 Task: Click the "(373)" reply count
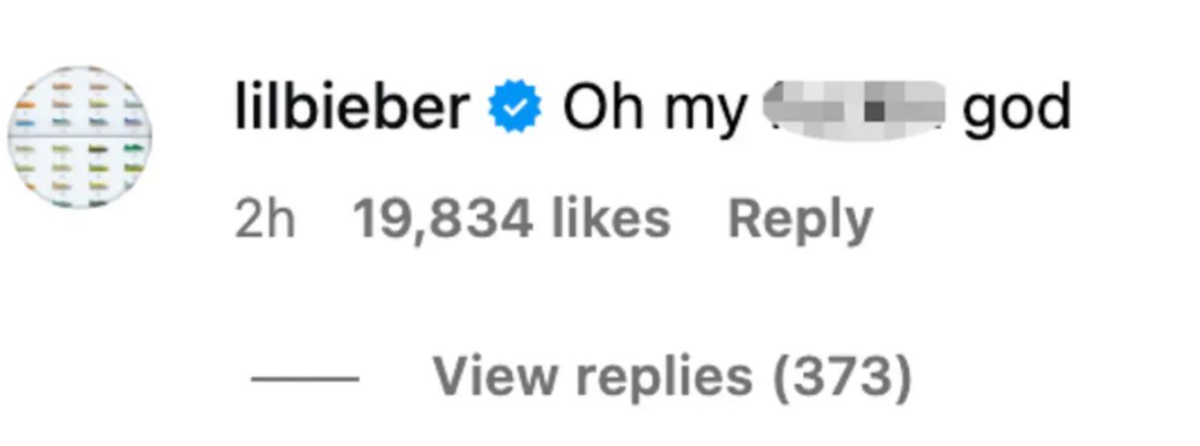[841, 377]
